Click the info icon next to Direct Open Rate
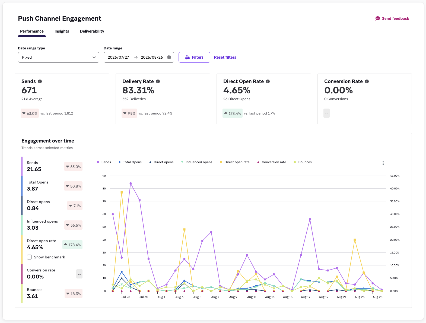Screen dimensions: 426x323 point(268,81)
